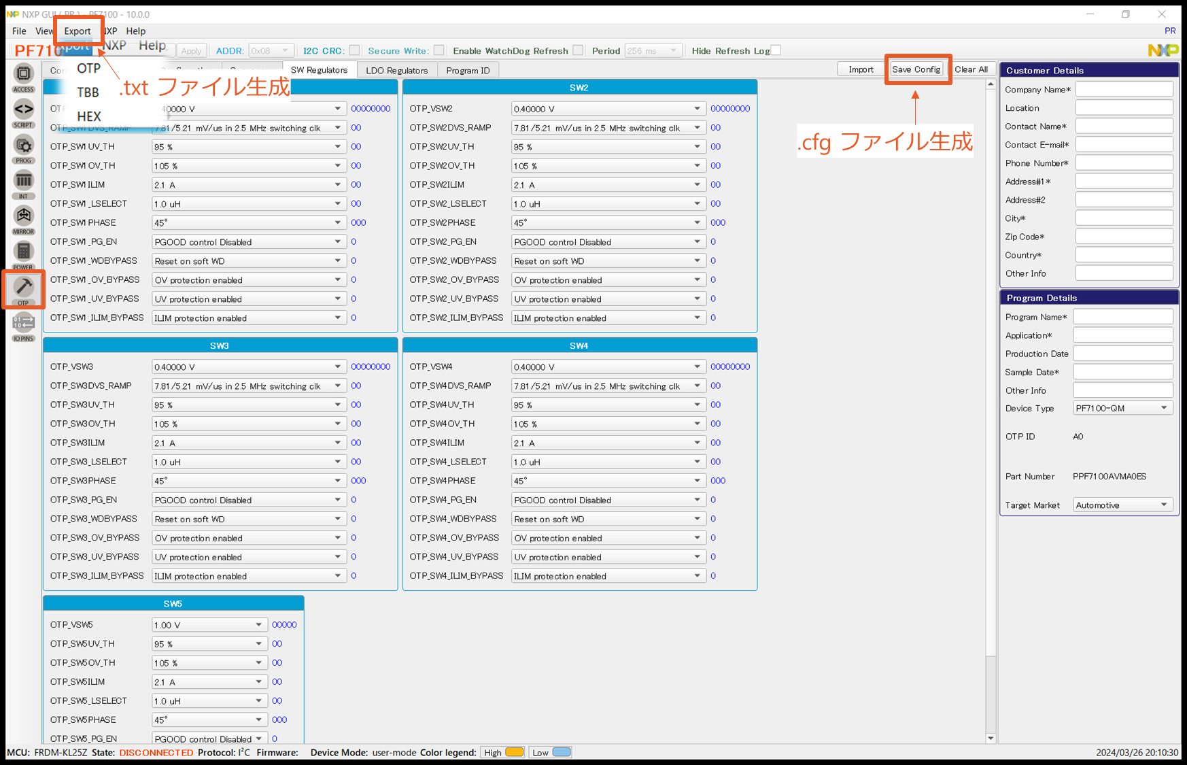Select the POWER calculator icon
Image resolution: width=1187 pixels, height=765 pixels.
coord(23,253)
